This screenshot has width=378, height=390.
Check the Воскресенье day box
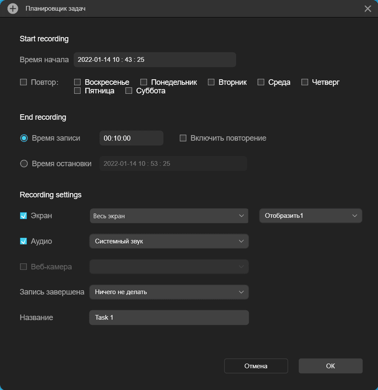coord(78,82)
